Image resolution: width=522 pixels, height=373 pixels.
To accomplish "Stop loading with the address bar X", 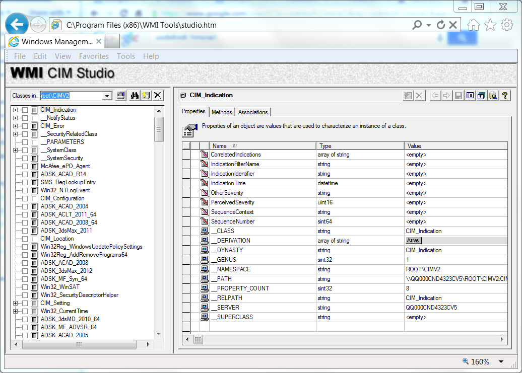I will tap(453, 25).
